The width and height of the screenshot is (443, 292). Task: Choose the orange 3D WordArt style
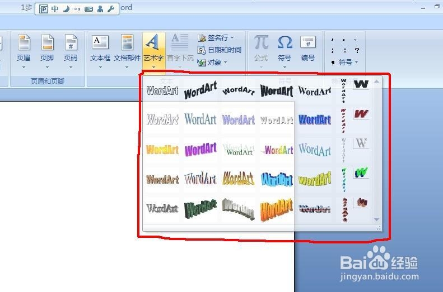(277, 210)
